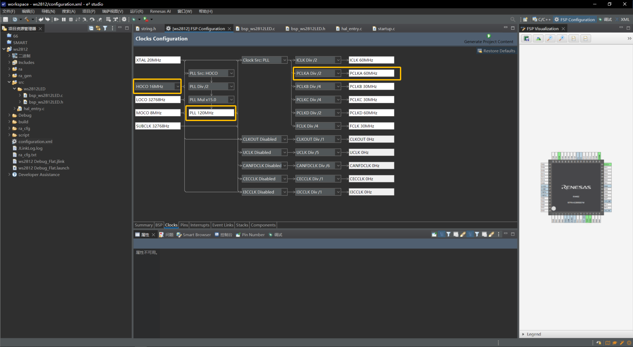633x347 pixels.
Task: Click Zoom In magnifier in FSP Visualization
Action: point(562,39)
